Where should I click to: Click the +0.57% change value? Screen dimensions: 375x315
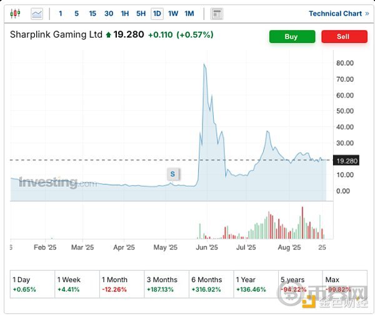195,35
